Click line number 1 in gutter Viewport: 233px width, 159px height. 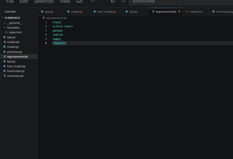click(x=46, y=22)
